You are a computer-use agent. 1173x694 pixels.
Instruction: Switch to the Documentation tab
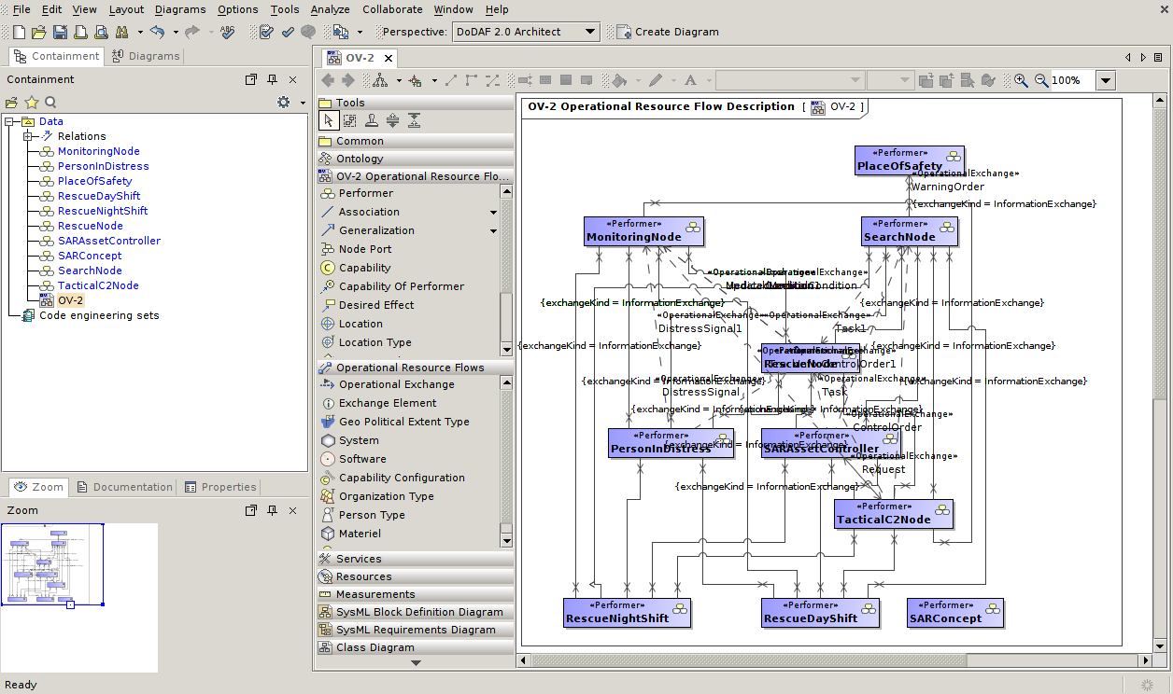(x=125, y=487)
